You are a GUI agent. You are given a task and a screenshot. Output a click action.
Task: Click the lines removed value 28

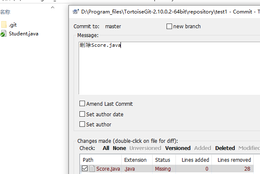click(x=247, y=169)
